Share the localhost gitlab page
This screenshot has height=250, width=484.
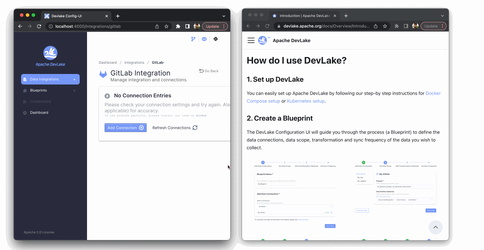157,26
